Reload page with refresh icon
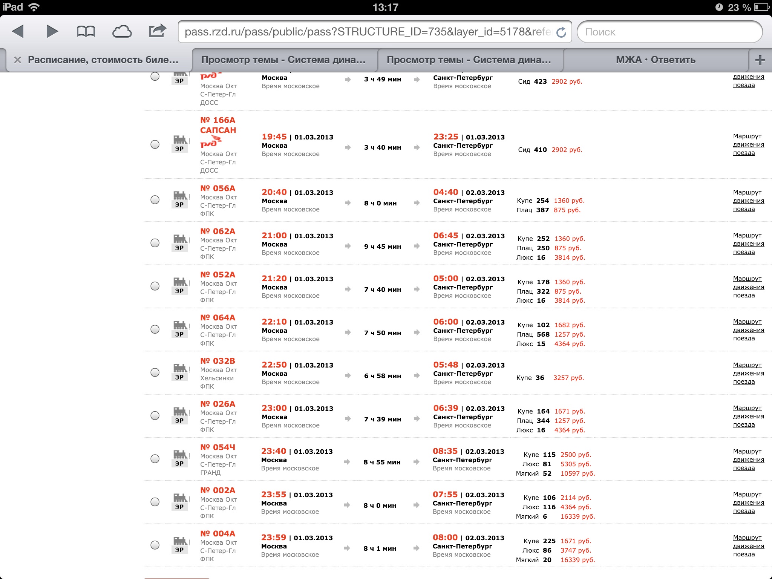The height and width of the screenshot is (579, 772). (561, 32)
